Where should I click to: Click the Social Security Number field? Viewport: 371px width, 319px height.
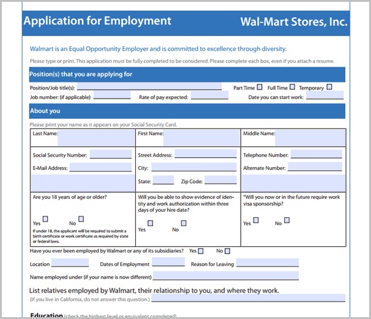pos(111,154)
